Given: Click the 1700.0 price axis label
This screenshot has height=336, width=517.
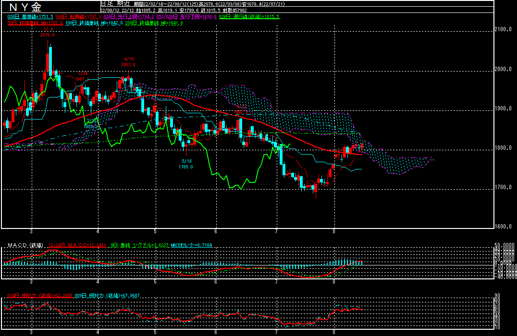Looking at the screenshot, I should (x=503, y=187).
